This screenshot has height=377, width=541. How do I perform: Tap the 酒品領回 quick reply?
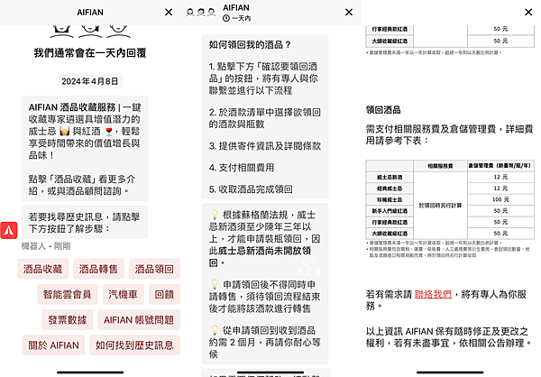(154, 269)
